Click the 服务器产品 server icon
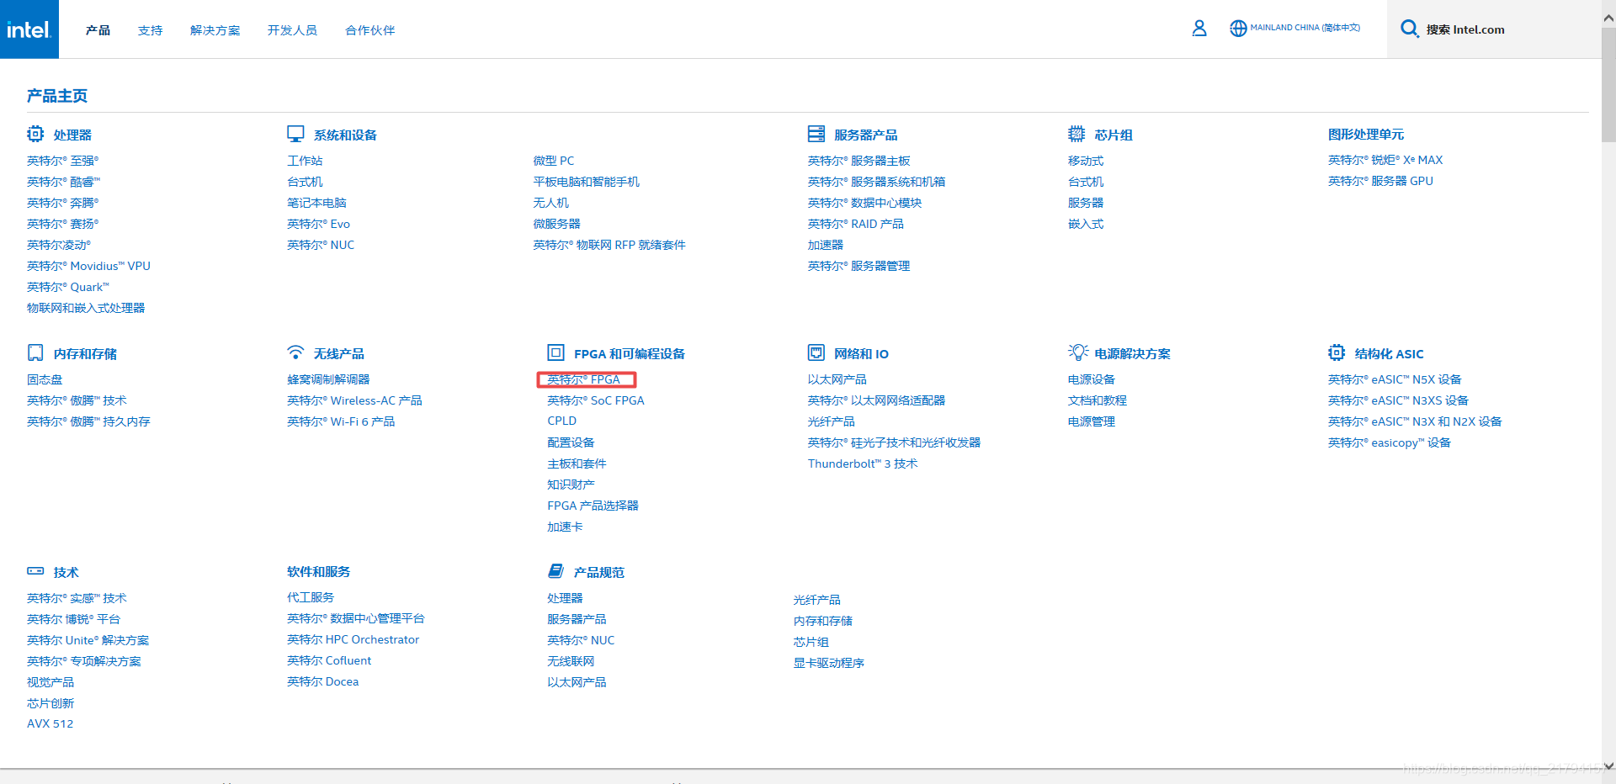 click(x=816, y=134)
